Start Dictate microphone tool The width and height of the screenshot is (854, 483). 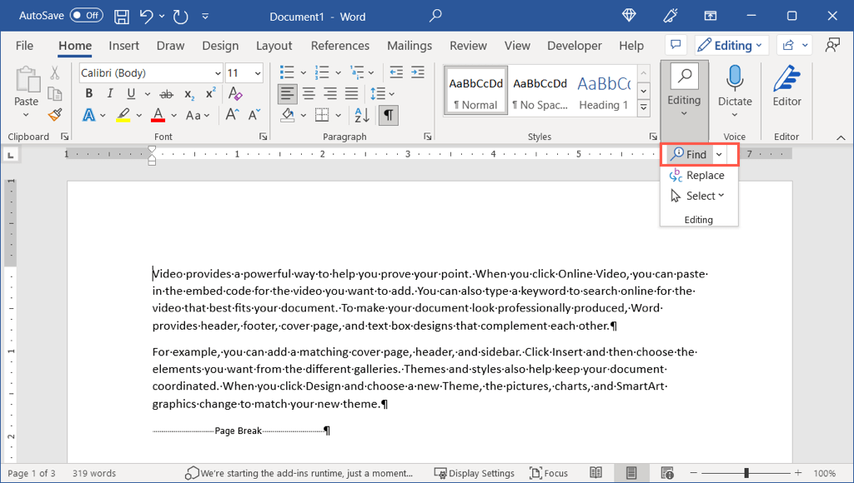[734, 86]
